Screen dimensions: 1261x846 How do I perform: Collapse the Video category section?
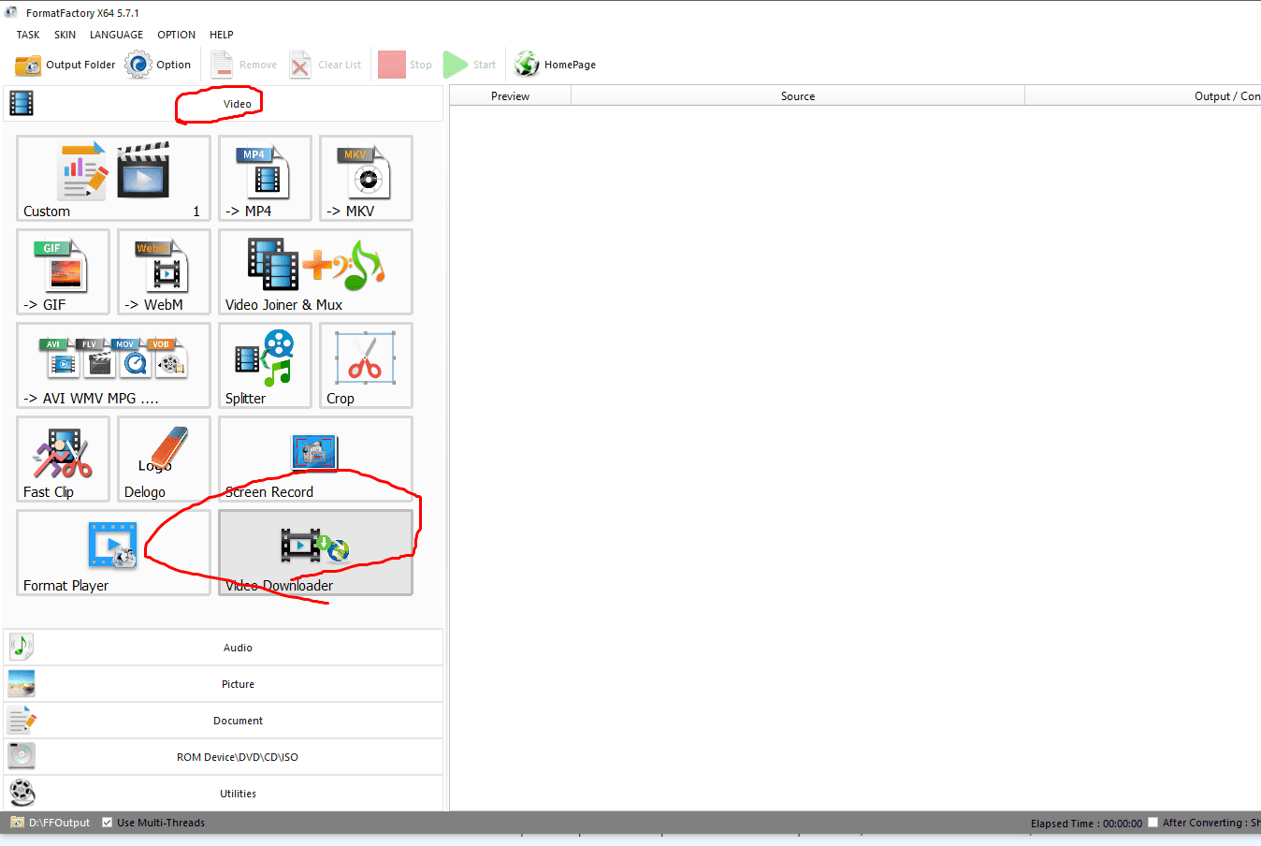(x=224, y=104)
